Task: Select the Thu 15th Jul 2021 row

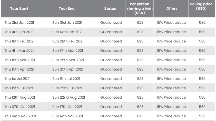Action: pyautogui.click(x=108, y=88)
